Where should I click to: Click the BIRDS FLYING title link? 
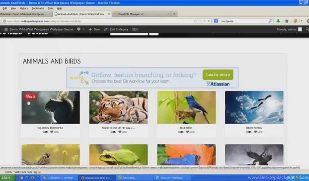pos(254,128)
